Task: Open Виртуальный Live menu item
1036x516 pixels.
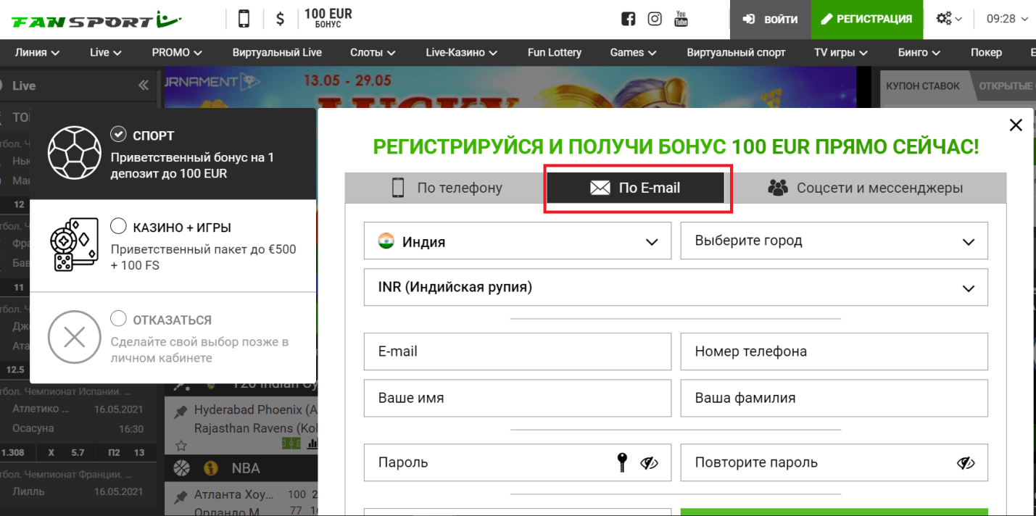Action: coord(277,52)
